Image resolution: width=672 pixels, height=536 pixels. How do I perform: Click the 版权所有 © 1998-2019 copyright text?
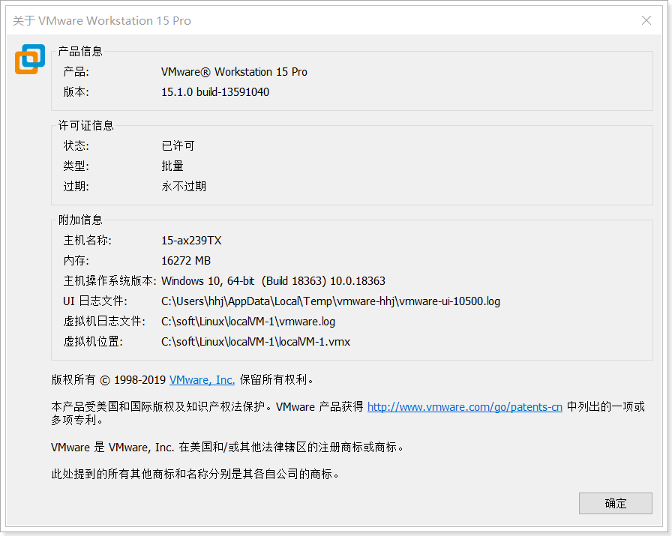[x=109, y=379]
